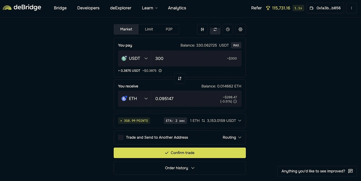This screenshot has height=181, width=361.
Task: Click Anything you'd like to see improved?
Action: coord(317,171)
